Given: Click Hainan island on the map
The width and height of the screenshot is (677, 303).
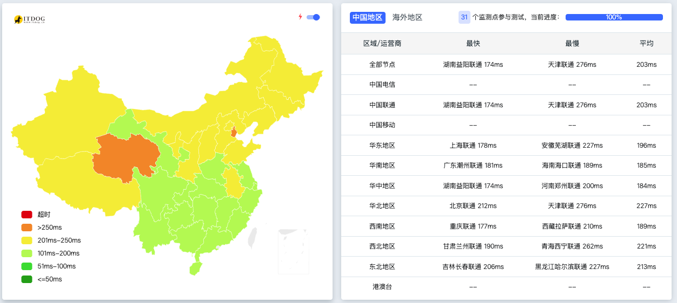Looking at the screenshot, I should point(195,268).
